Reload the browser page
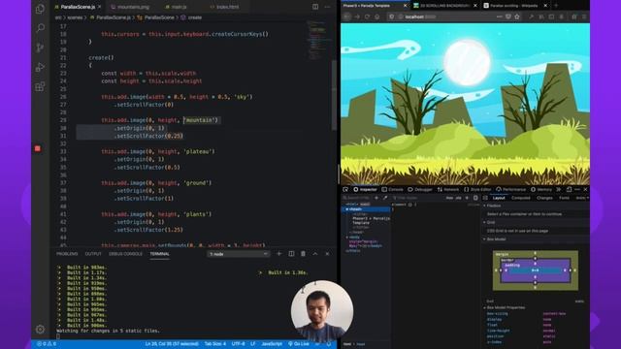Screen dimensions: 621x349 [x=367, y=16]
